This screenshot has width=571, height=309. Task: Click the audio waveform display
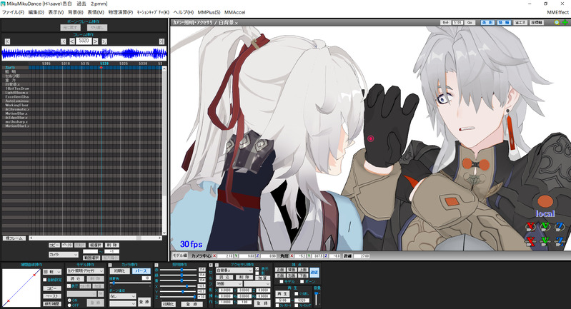(84, 54)
